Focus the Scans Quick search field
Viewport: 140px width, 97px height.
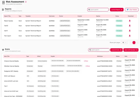pyautogui.click(x=99, y=50)
